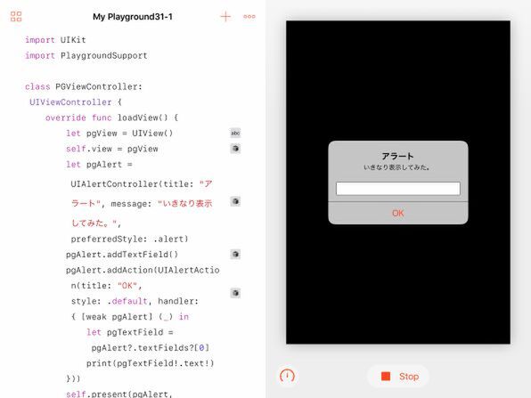
Task: Focus the alert's empty text field
Action: [x=398, y=189]
